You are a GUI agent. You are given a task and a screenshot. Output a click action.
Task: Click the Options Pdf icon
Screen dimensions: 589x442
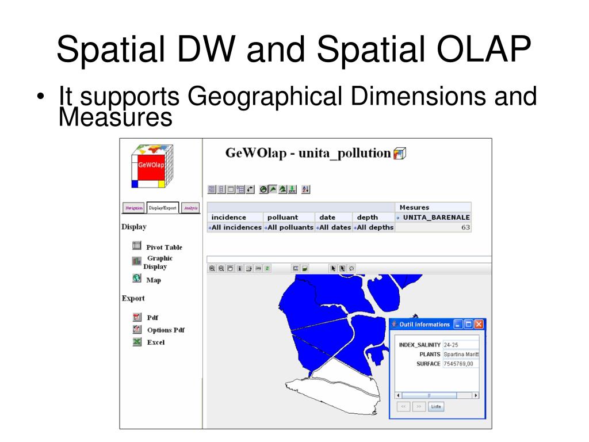click(x=137, y=330)
